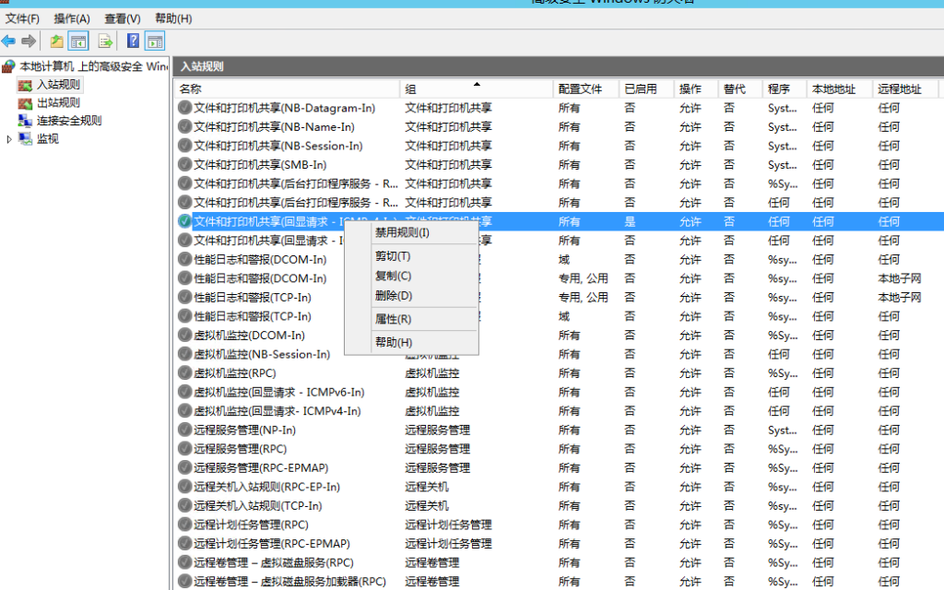The image size is (944, 590).
Task: Choose 属性(R) in the context menu
Action: coord(393,319)
